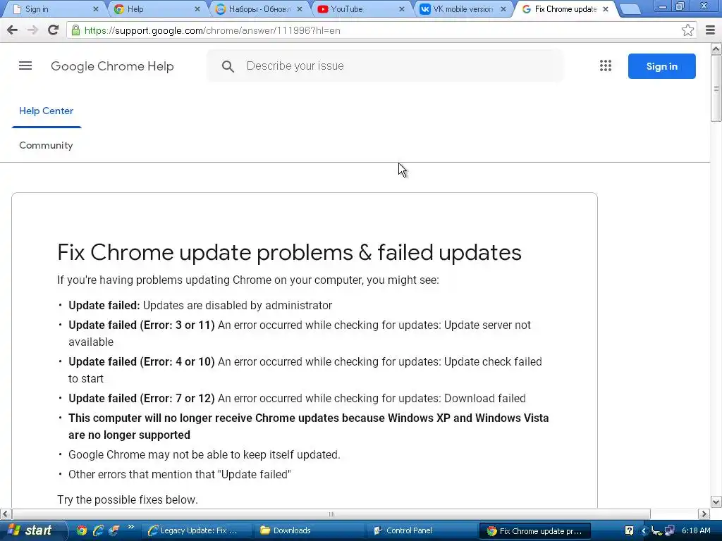The height and width of the screenshot is (541, 722).
Task: Click the third quick launch icon
Action: (x=114, y=530)
